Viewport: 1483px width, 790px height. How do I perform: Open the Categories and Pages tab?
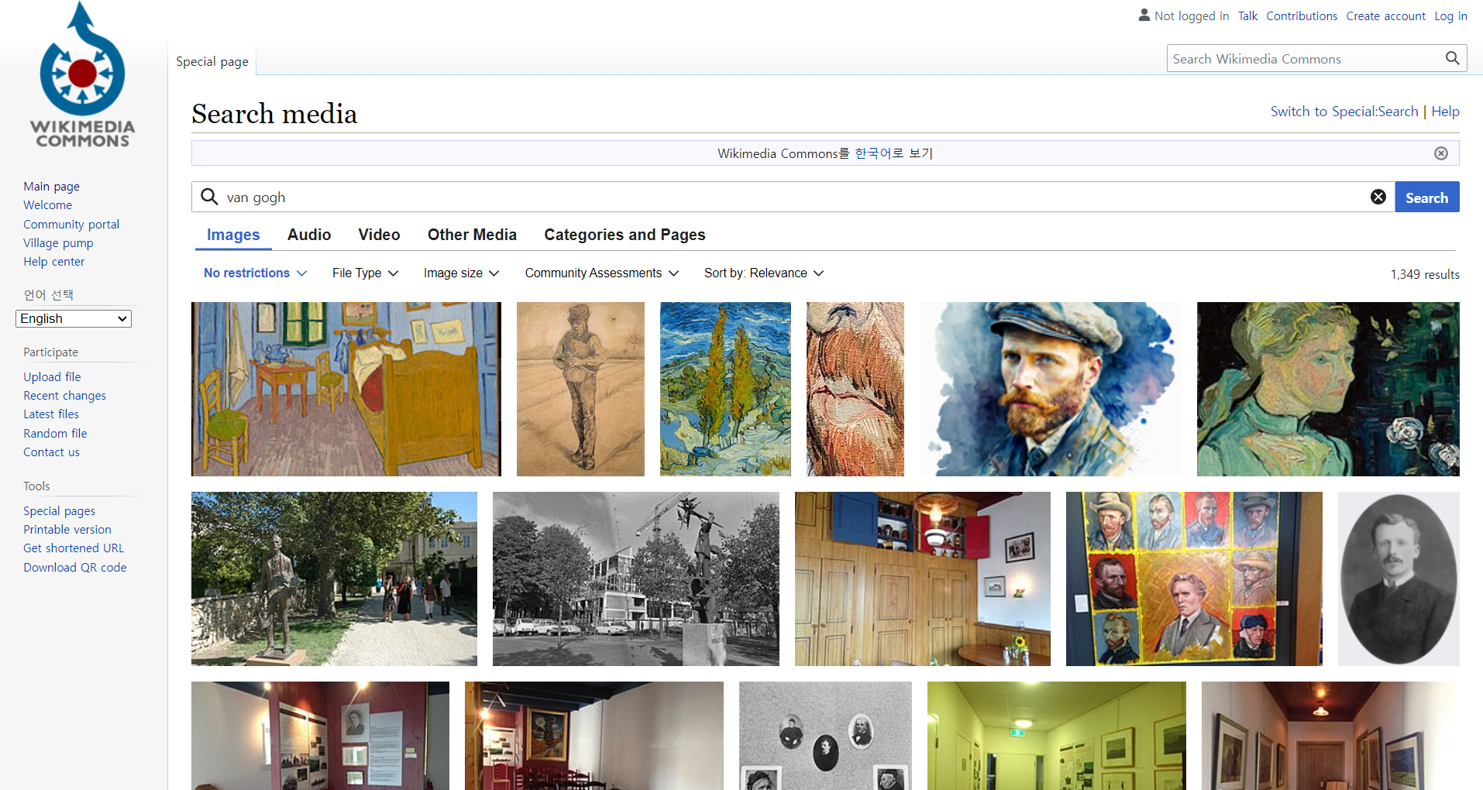pos(625,235)
